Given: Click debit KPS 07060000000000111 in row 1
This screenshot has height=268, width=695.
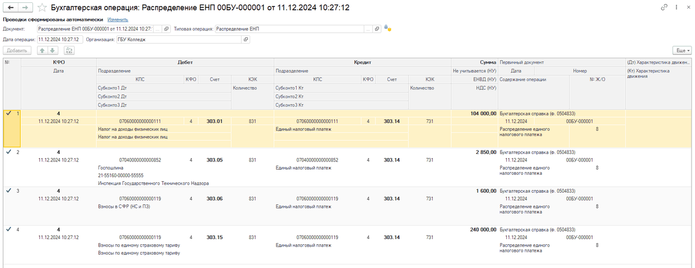Looking at the screenshot, I should click(x=140, y=121).
